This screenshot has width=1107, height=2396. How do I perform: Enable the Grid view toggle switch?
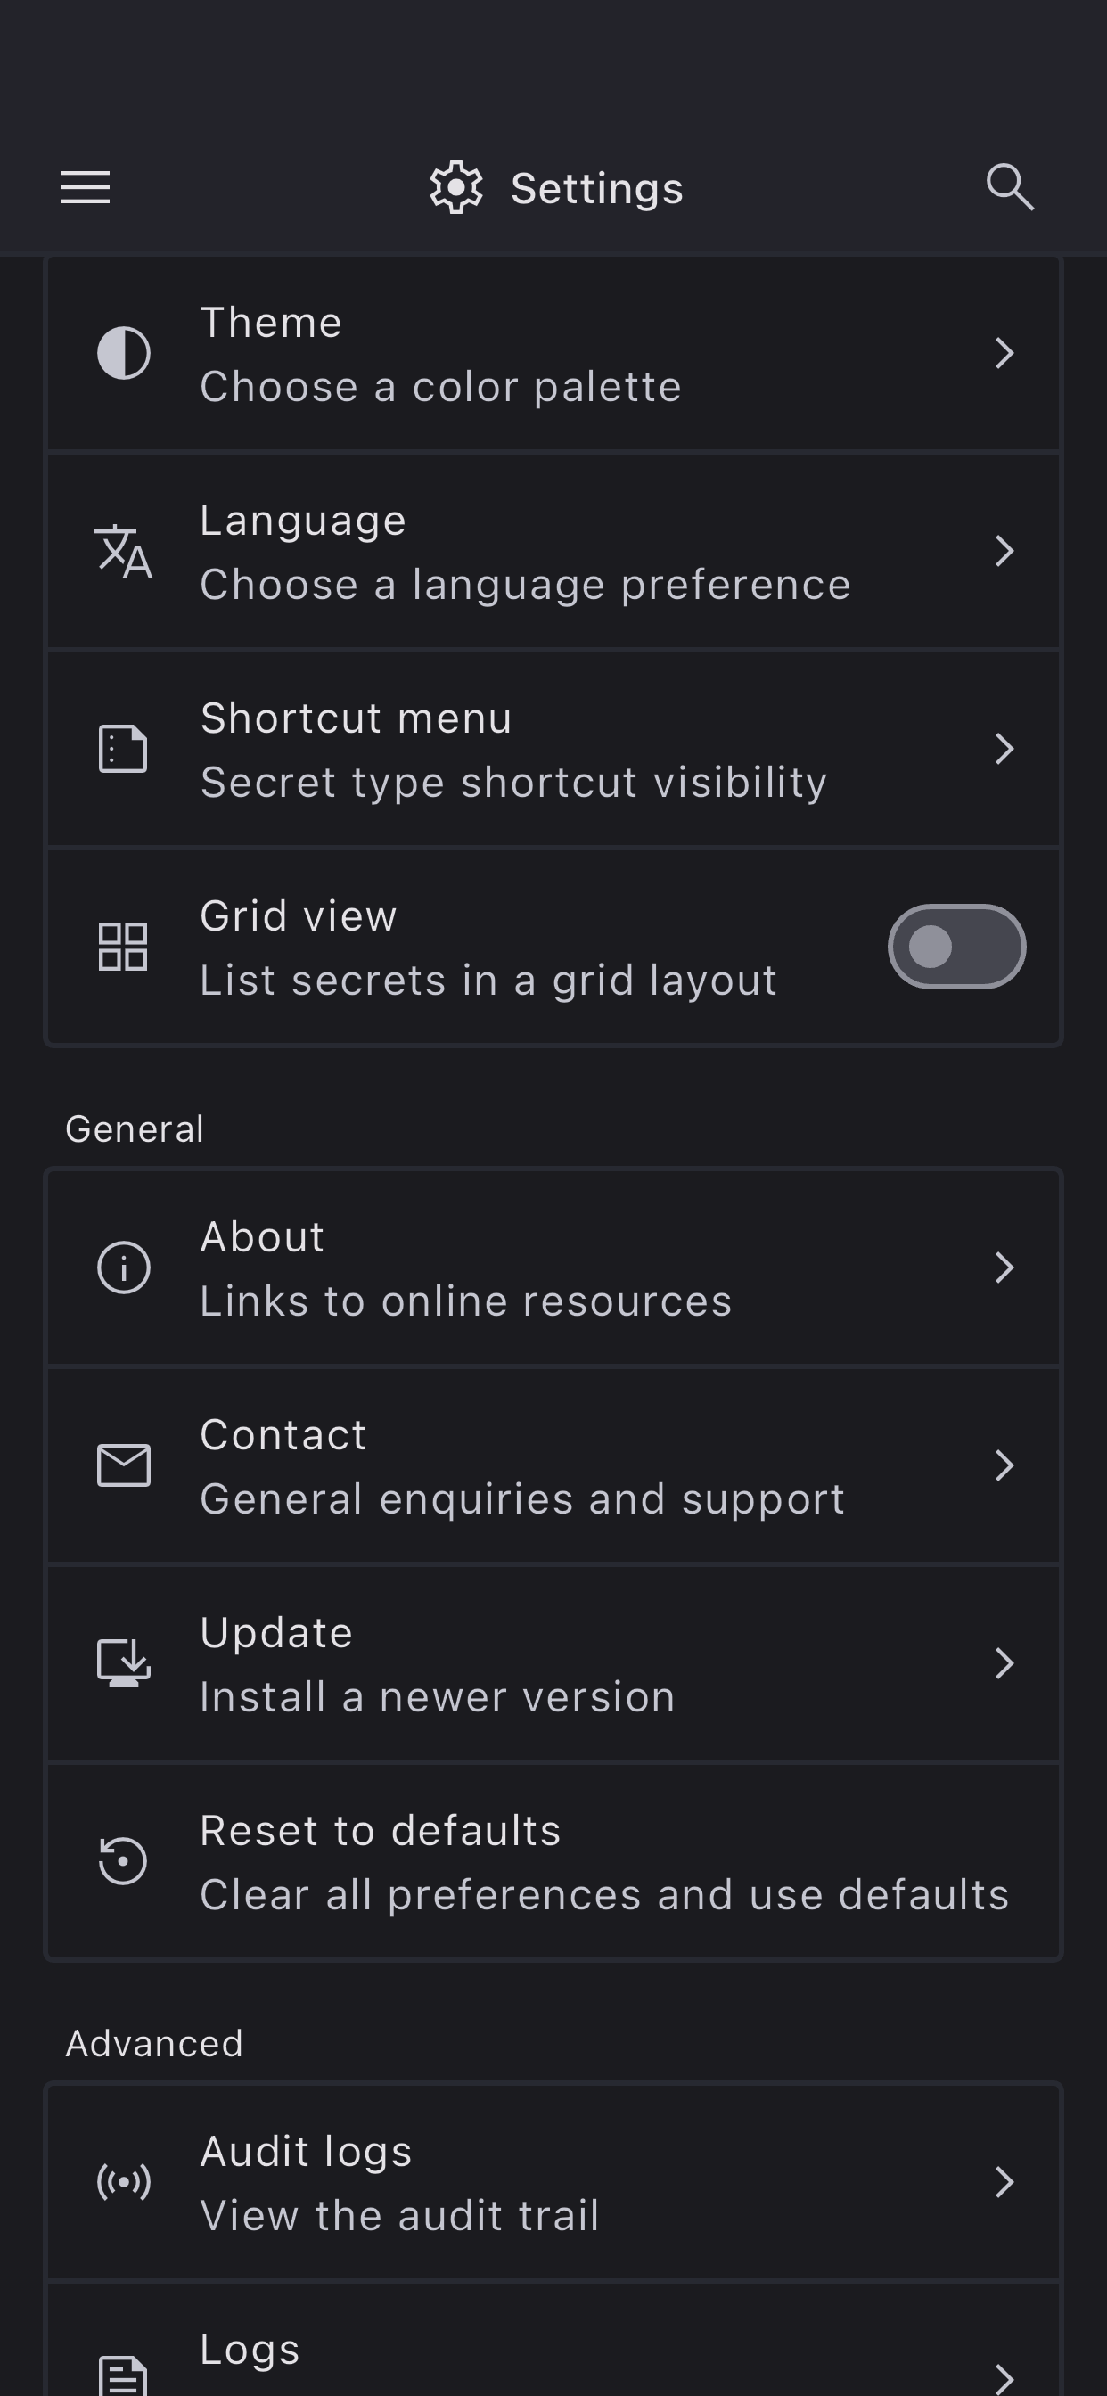pyautogui.click(x=956, y=947)
